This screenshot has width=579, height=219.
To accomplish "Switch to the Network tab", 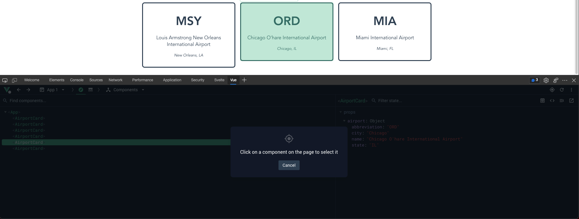I will (x=116, y=80).
